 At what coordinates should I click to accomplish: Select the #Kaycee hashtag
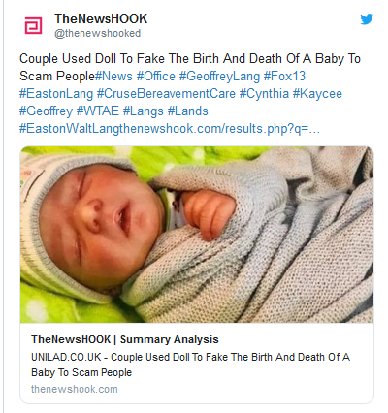317,94
